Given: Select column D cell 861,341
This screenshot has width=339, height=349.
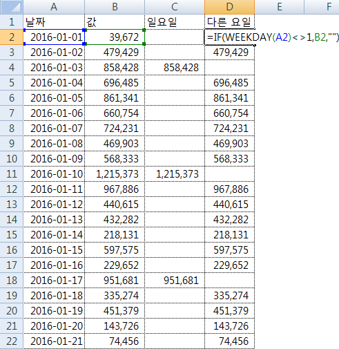Looking at the screenshot, I should [x=229, y=98].
